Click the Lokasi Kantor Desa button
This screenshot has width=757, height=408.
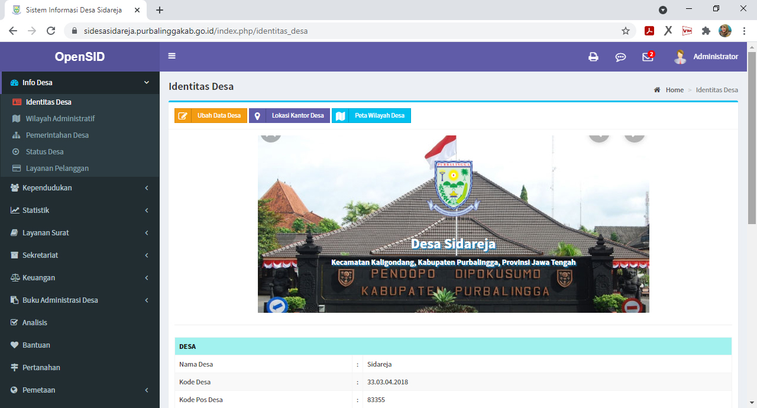(x=289, y=116)
